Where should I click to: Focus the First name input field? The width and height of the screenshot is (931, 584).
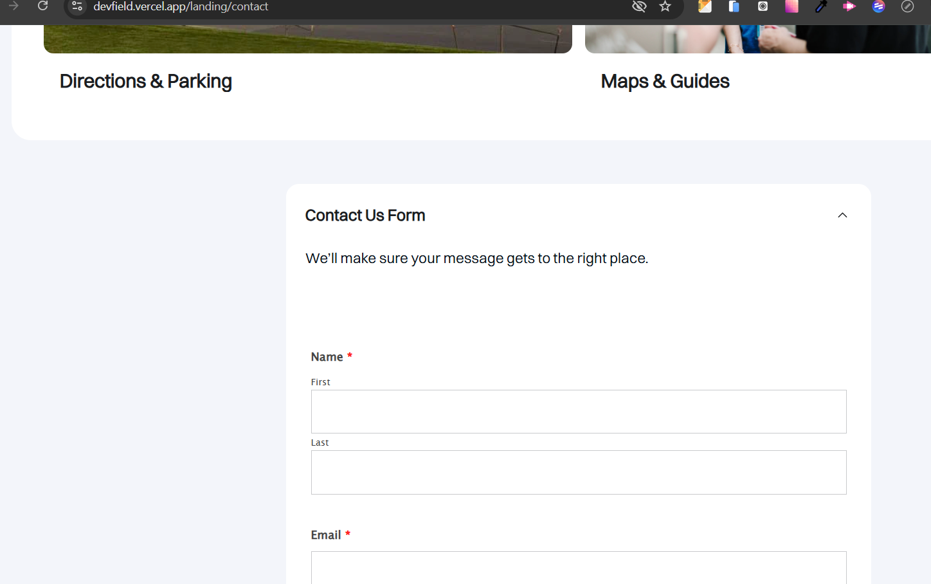click(579, 412)
